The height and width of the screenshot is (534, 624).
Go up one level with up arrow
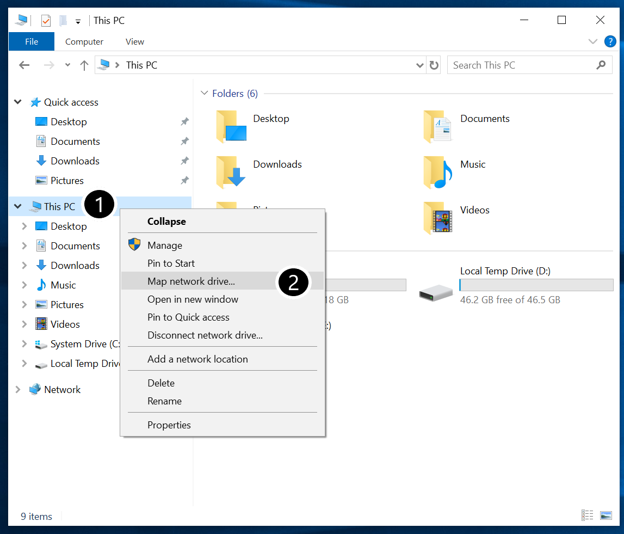tap(84, 65)
